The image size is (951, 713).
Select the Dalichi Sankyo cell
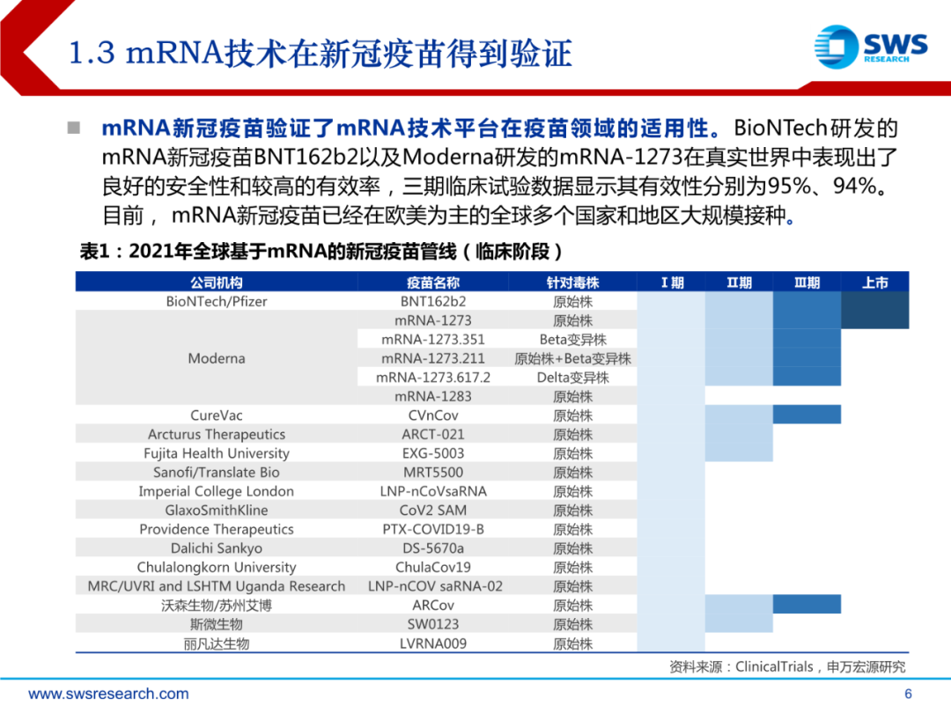[x=217, y=548]
